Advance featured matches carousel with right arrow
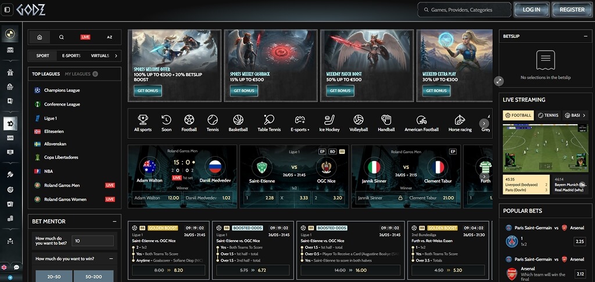This screenshot has width=595, height=282. [484, 176]
